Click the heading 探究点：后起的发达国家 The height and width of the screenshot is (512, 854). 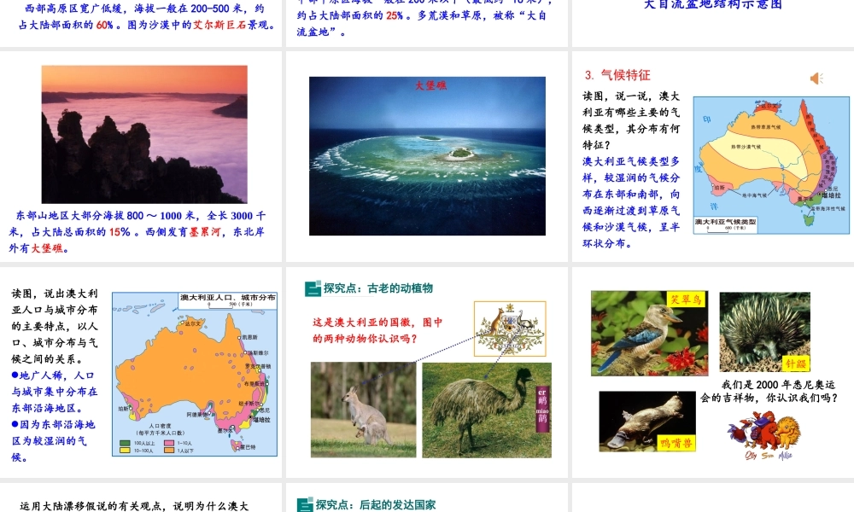click(375, 504)
